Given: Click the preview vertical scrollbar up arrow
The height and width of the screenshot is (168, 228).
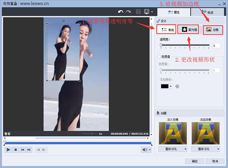Looking at the screenshot, I should [x=151, y=19].
